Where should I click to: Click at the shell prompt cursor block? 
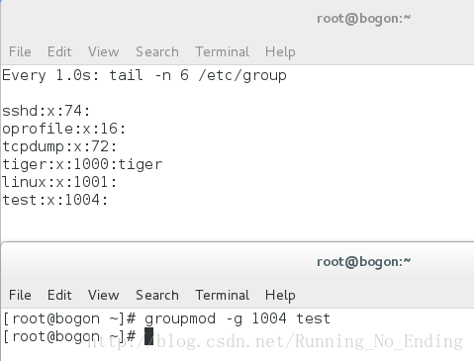pyautogui.click(x=149, y=336)
